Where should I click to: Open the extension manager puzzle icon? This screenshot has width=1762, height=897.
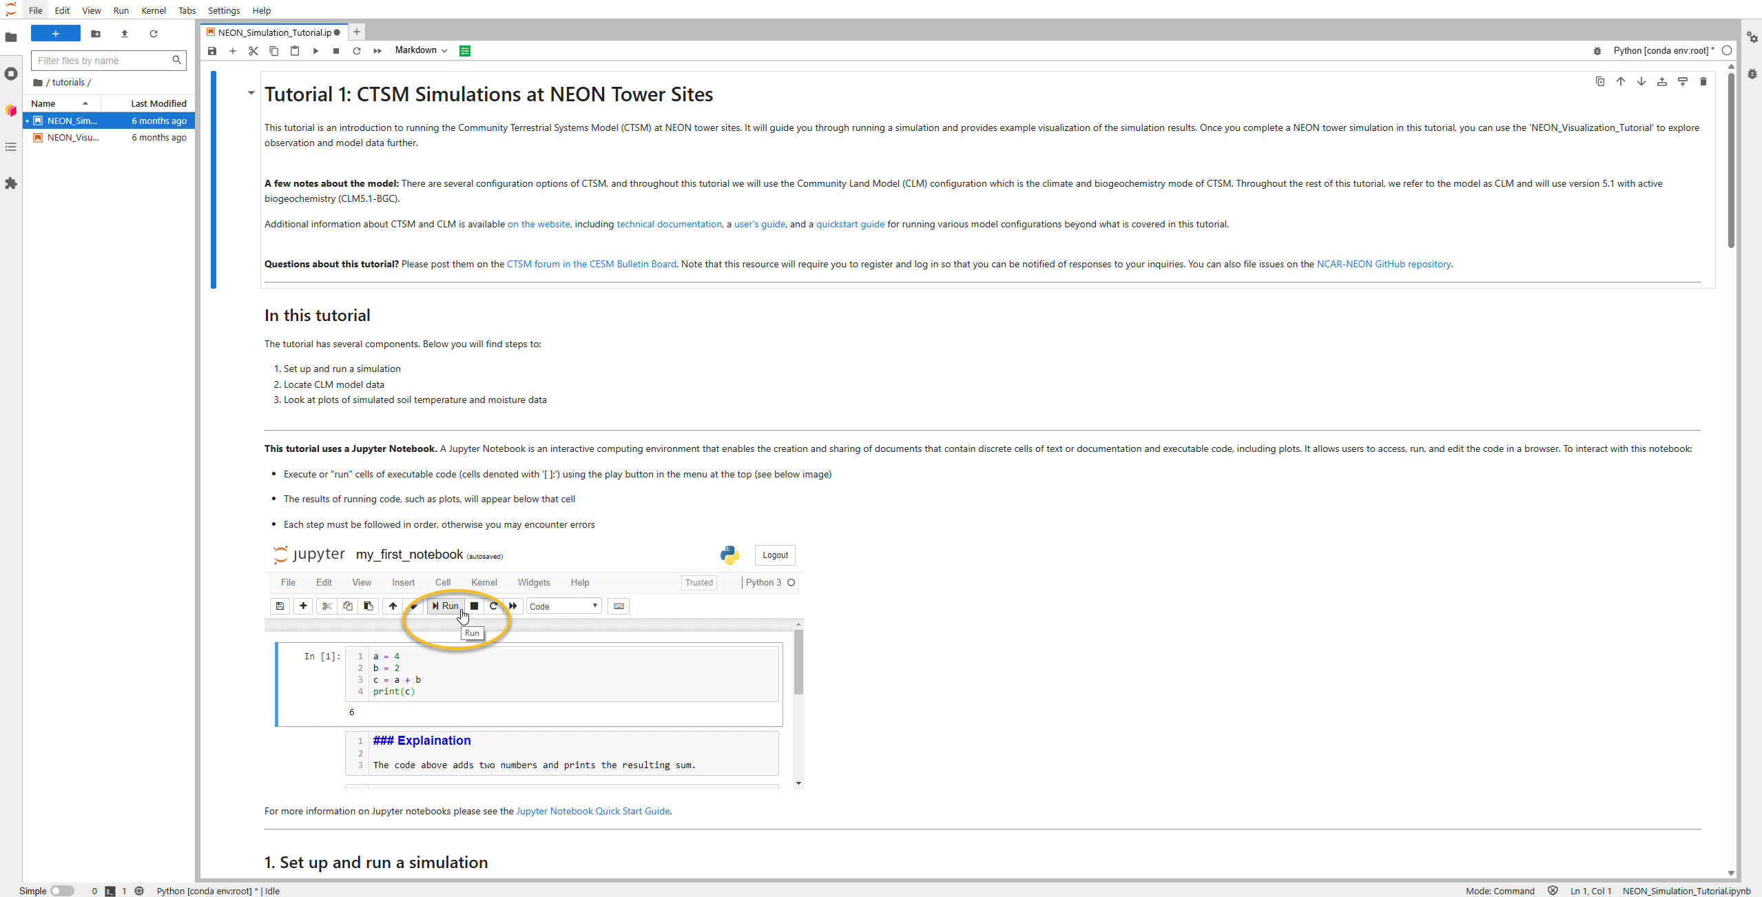click(x=11, y=183)
